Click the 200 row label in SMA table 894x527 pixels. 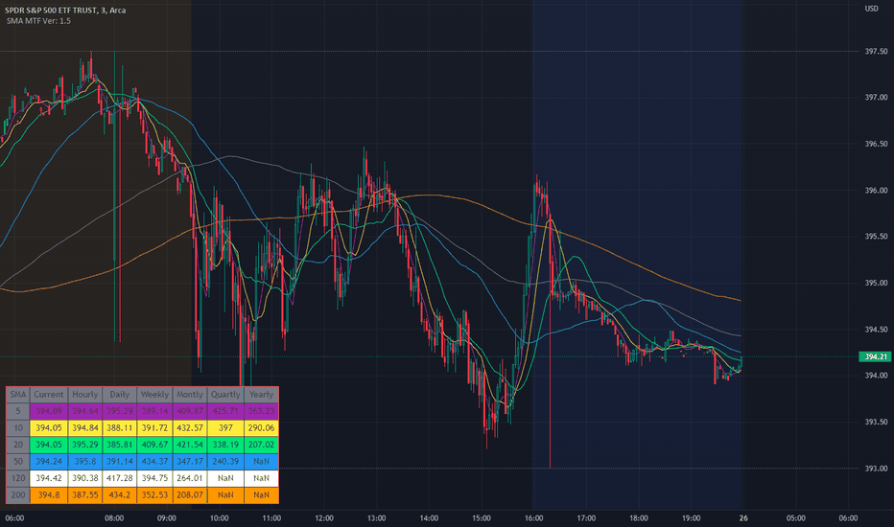18,495
